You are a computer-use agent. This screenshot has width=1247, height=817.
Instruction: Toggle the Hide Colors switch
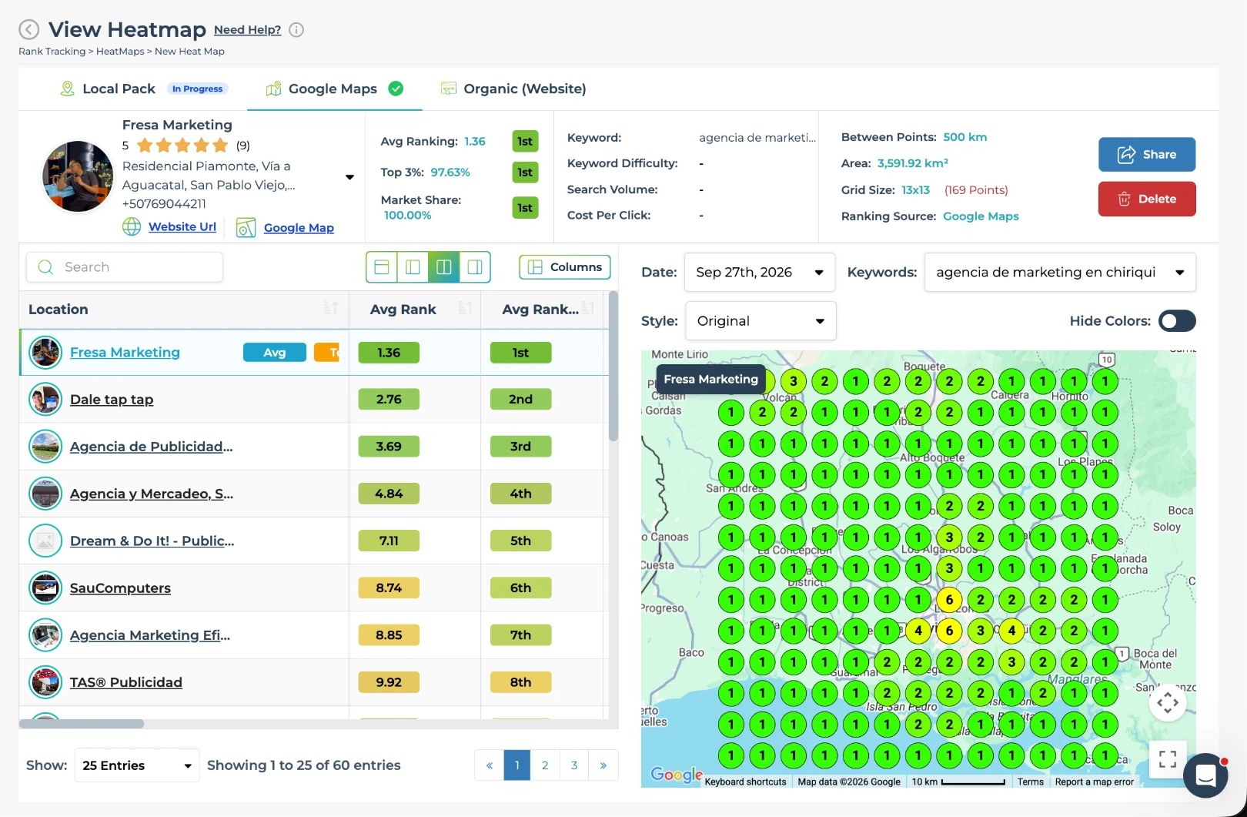[1177, 321]
